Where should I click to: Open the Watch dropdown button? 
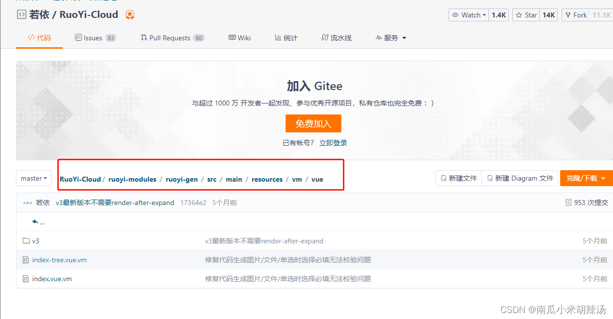tap(468, 15)
